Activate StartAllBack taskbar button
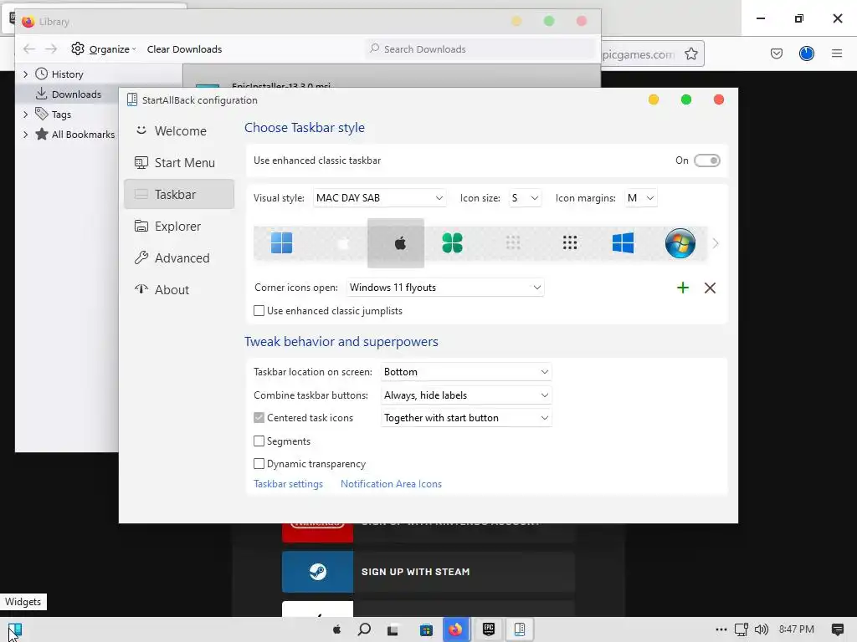 tap(520, 629)
